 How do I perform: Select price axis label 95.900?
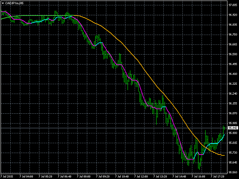click(x=233, y=133)
